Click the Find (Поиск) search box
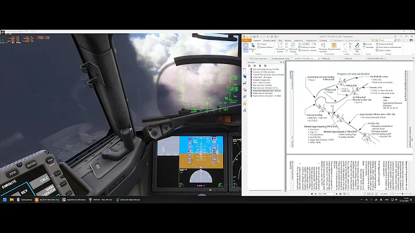 coord(387,40)
